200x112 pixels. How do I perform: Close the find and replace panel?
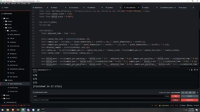click(x=197, y=93)
